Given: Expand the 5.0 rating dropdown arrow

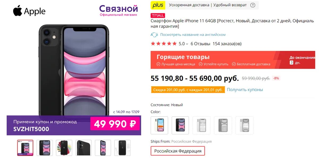Looking at the screenshot, I should pos(187,44).
